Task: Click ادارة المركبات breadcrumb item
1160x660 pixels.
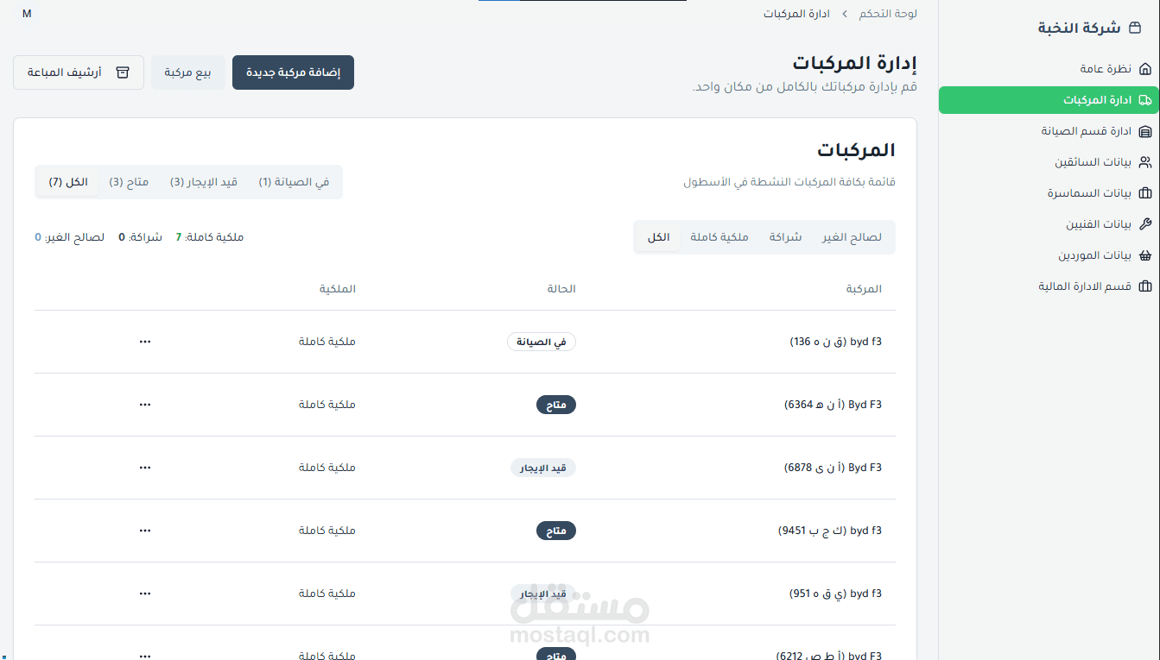Action: [796, 14]
